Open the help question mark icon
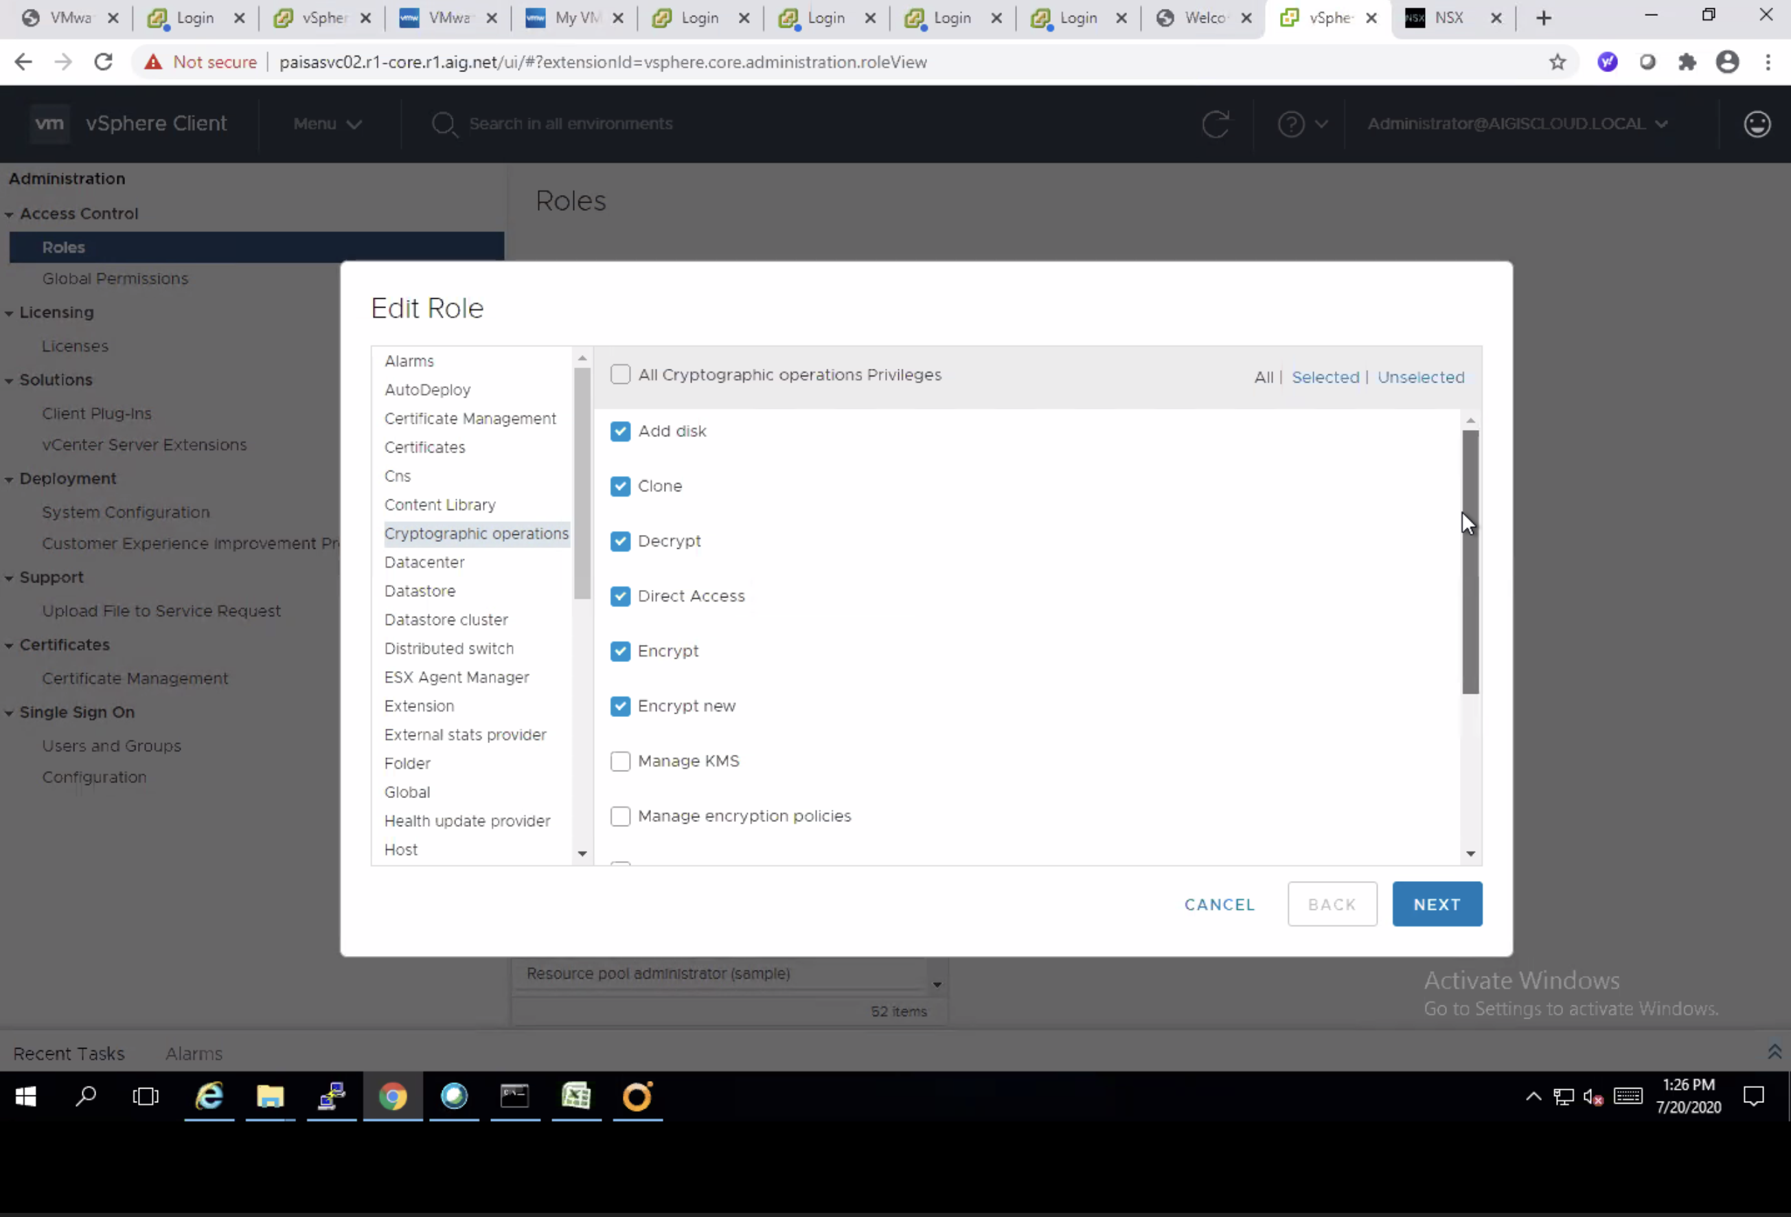 tap(1291, 124)
